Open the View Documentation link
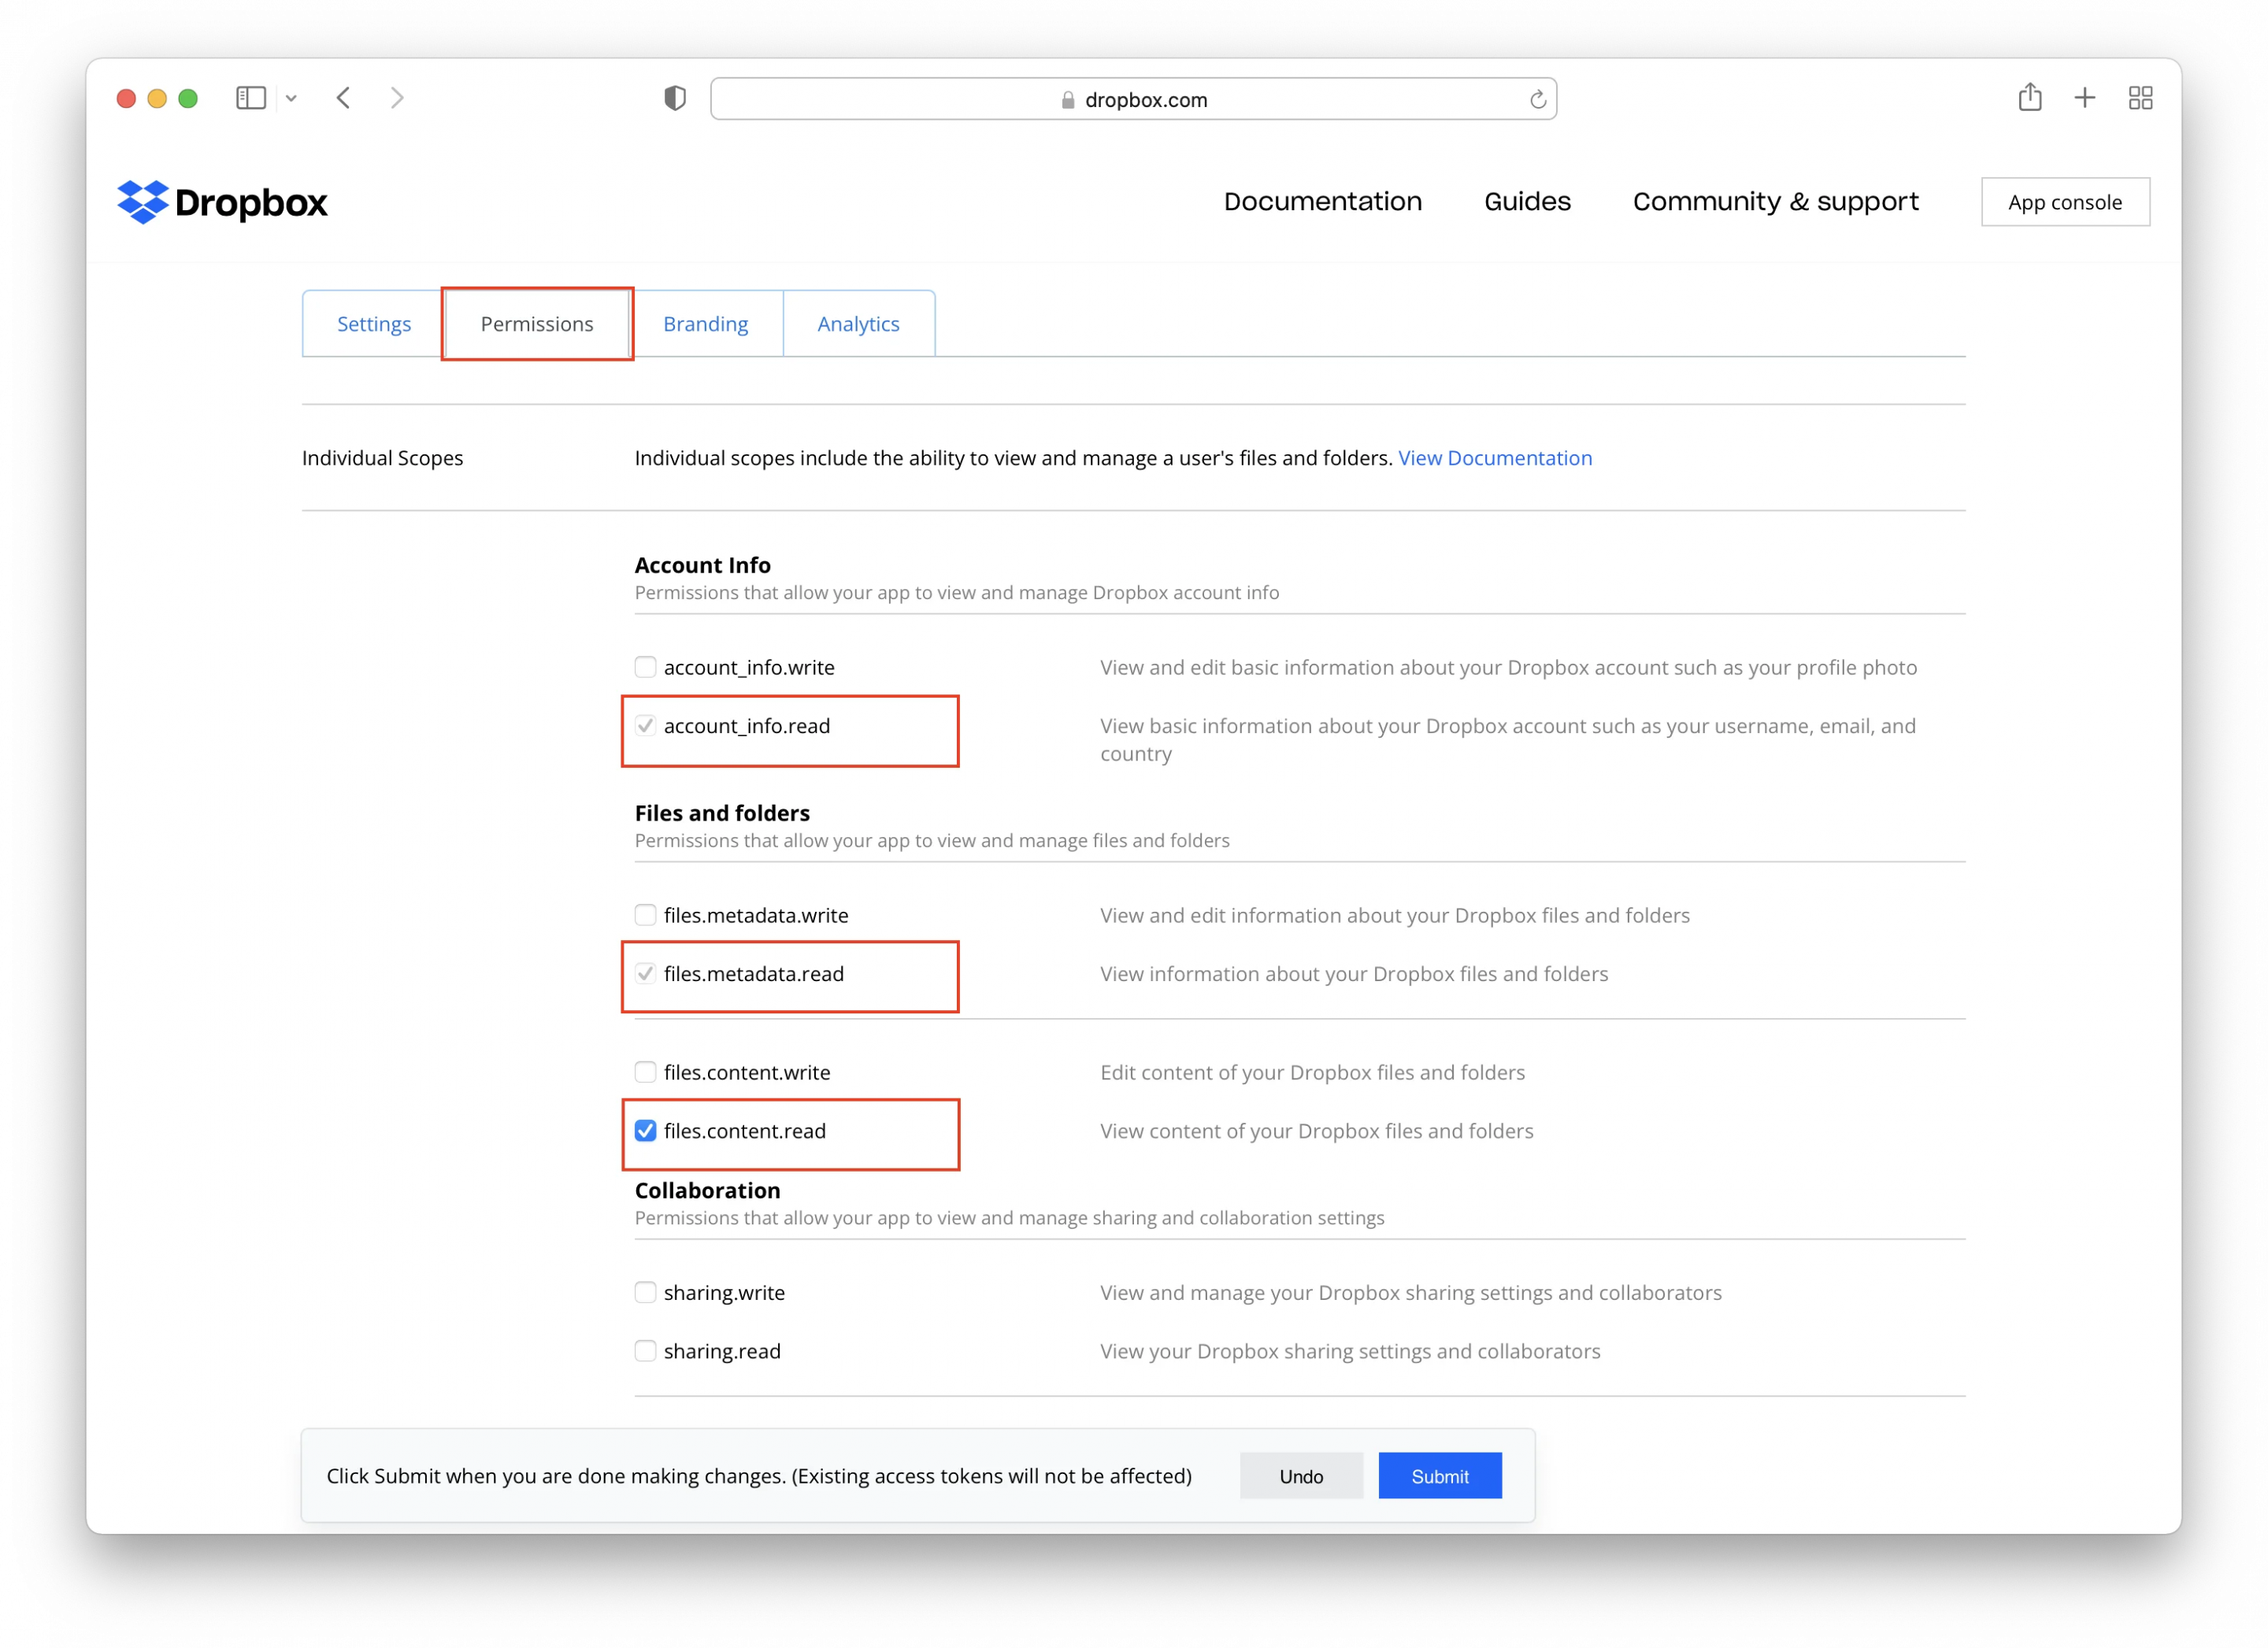 pos(1494,458)
